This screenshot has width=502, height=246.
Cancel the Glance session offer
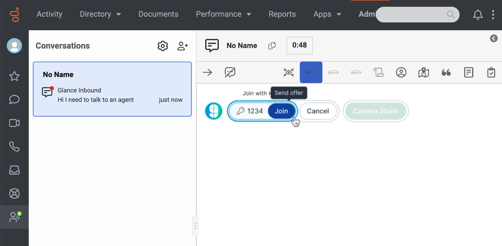click(318, 111)
